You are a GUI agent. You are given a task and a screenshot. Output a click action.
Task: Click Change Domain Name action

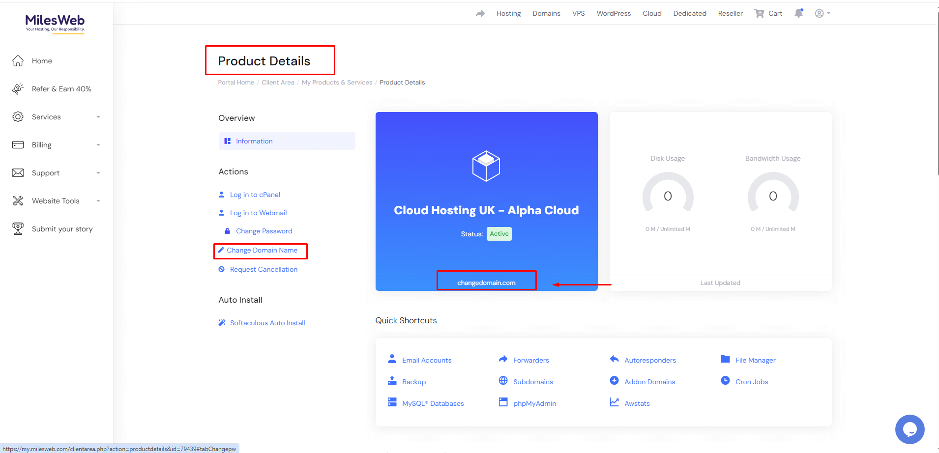coord(262,250)
